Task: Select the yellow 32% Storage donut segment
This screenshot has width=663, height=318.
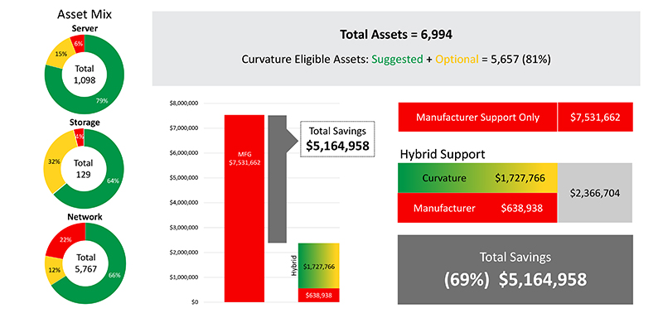Action: [53, 161]
